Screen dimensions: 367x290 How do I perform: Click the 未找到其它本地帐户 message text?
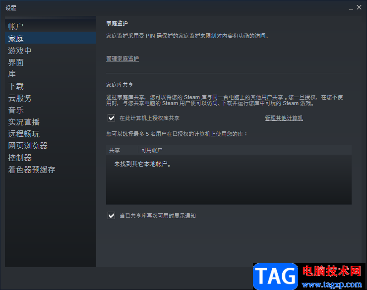coord(143,164)
